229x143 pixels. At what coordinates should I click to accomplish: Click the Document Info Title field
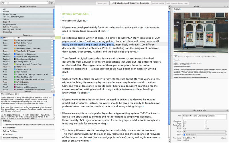pyautogui.click(x=204, y=117)
